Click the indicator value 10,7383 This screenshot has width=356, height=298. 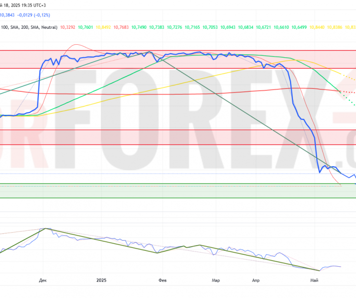coord(157,27)
